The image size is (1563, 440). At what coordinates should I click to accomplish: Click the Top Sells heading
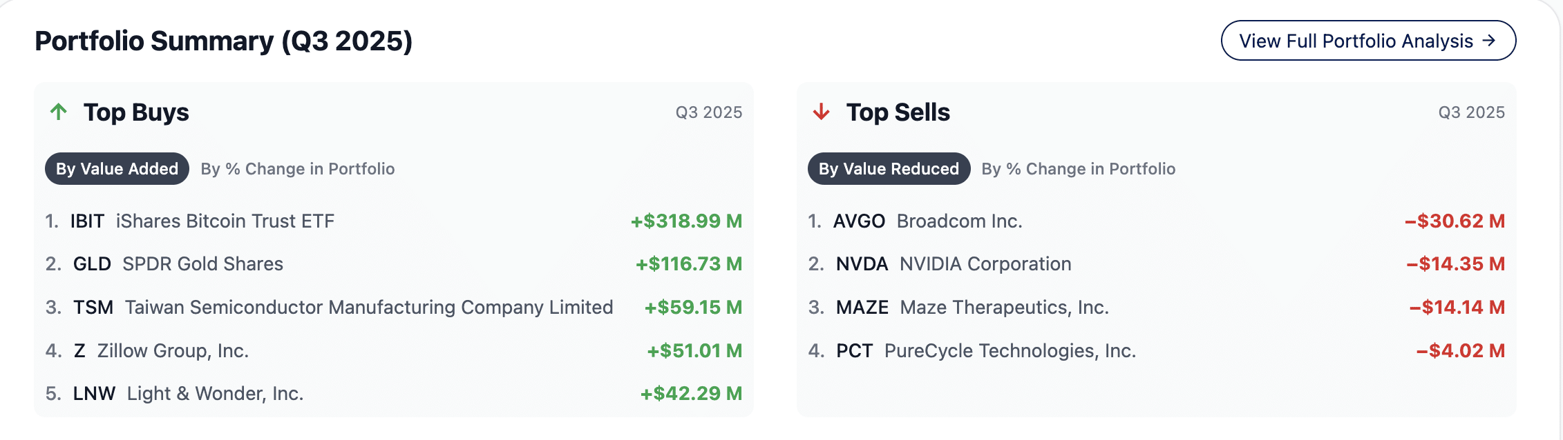coord(898,112)
